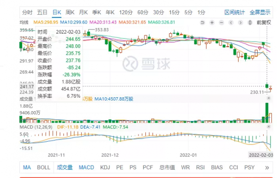Switch to the 15分 interval tab

pyautogui.click(x=174, y=12)
